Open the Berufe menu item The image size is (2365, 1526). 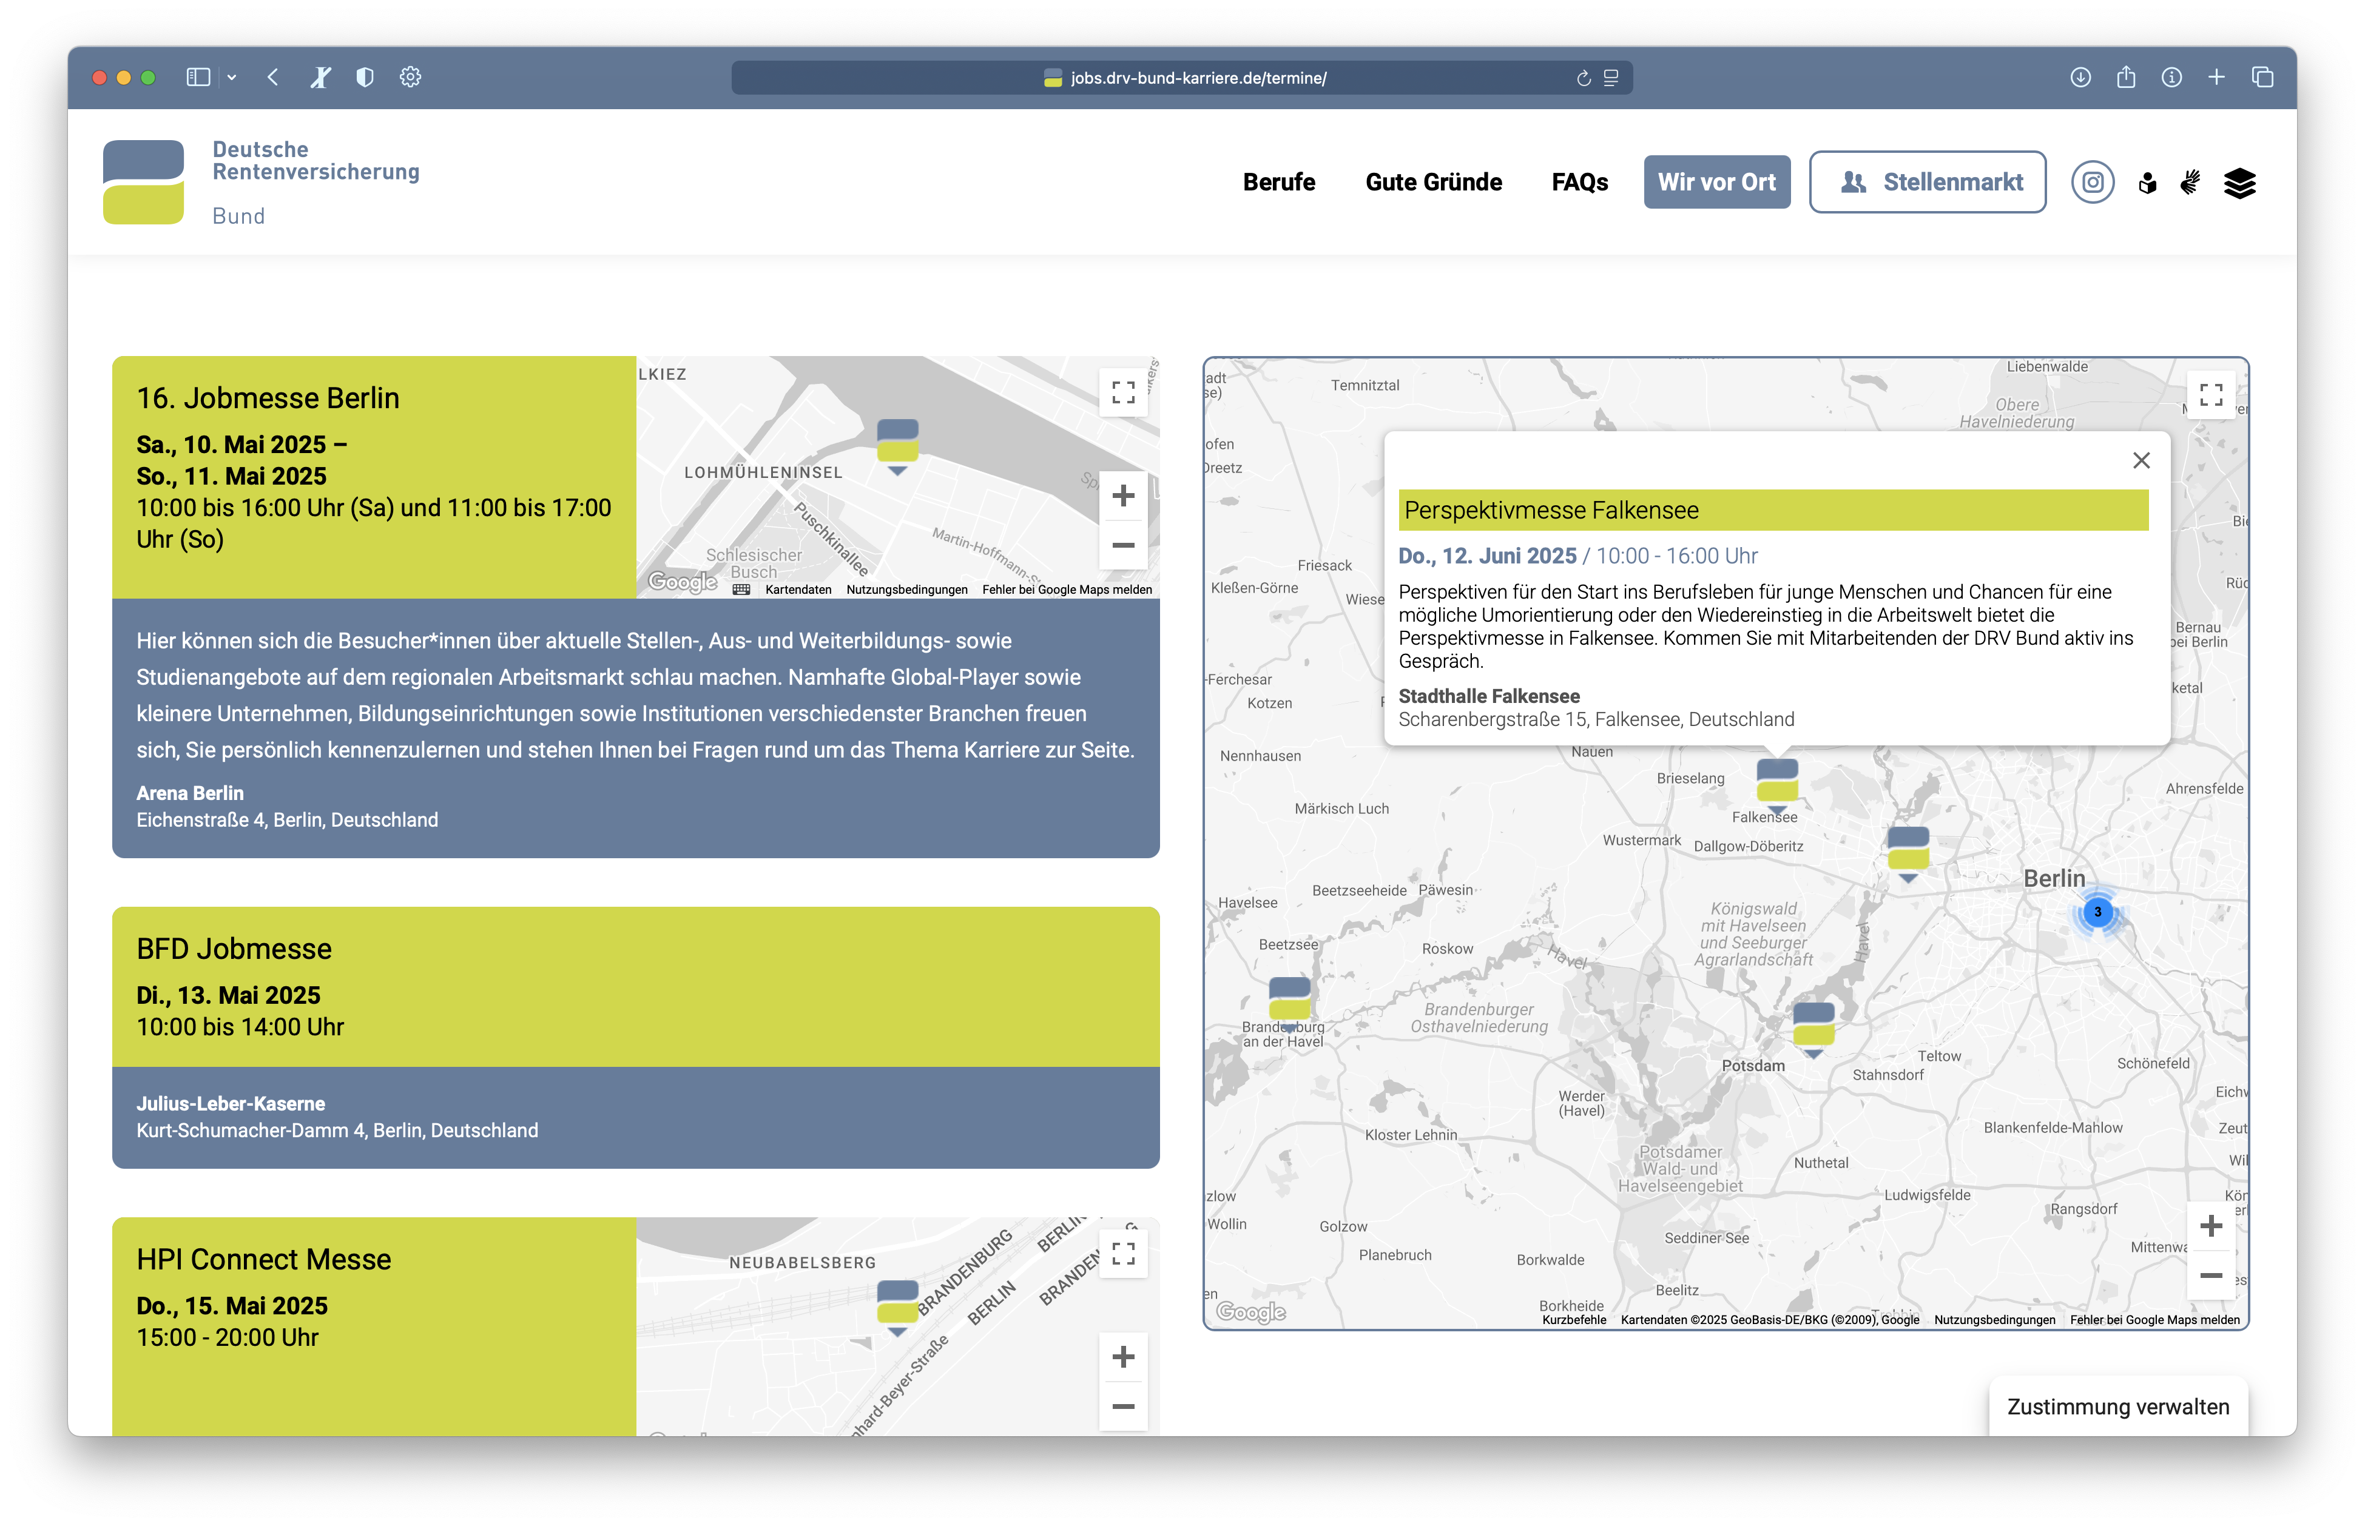pos(1278,183)
